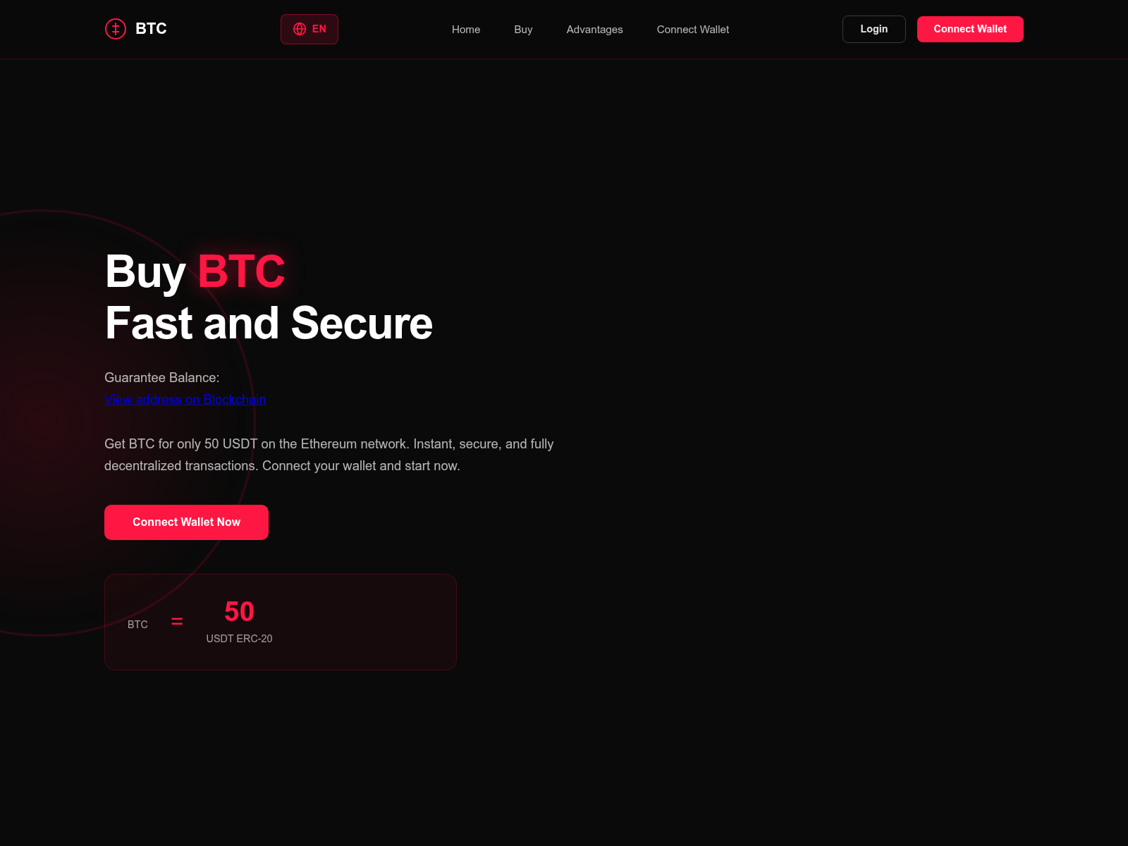This screenshot has width=1128, height=846.
Task: Click the BTC brand text in header
Action: pos(151,29)
